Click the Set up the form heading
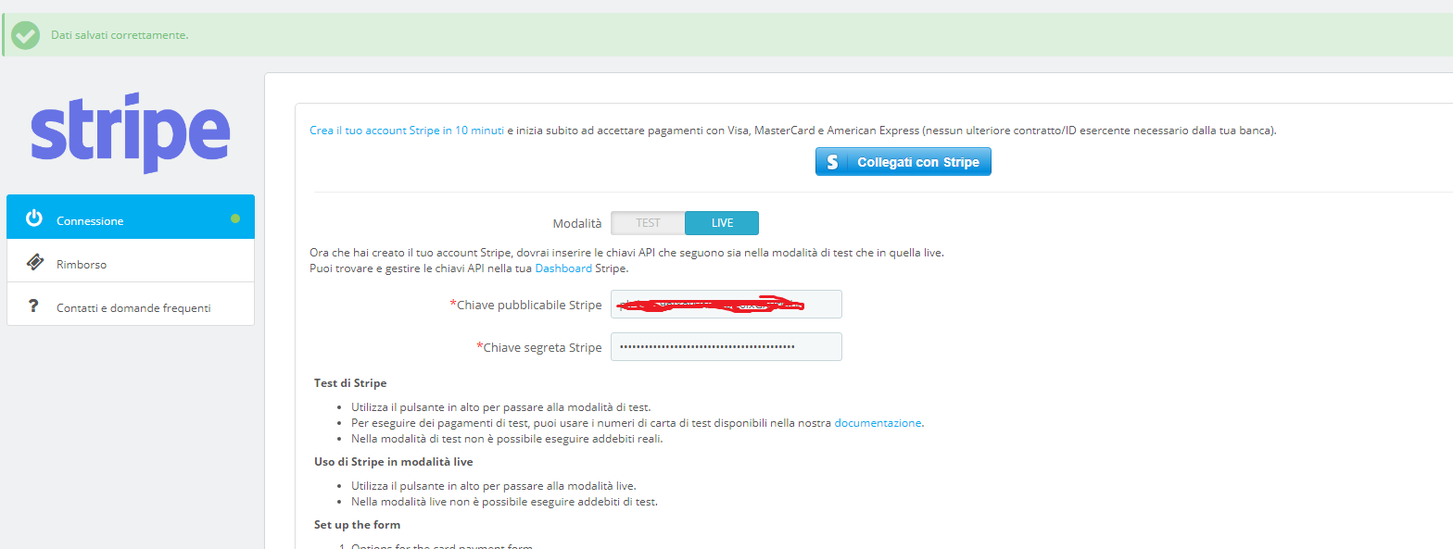 coord(357,525)
